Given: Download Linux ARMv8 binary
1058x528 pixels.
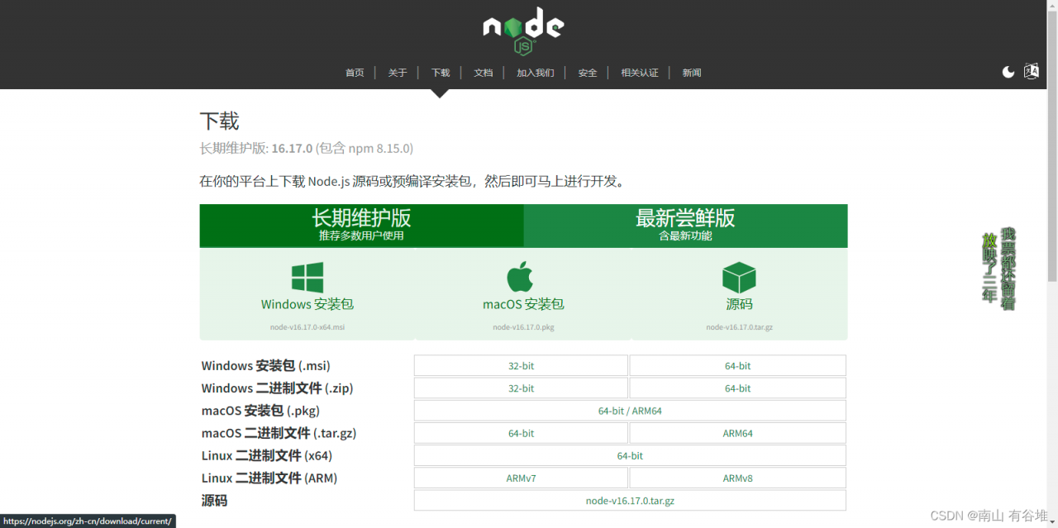Looking at the screenshot, I should click(x=737, y=478).
